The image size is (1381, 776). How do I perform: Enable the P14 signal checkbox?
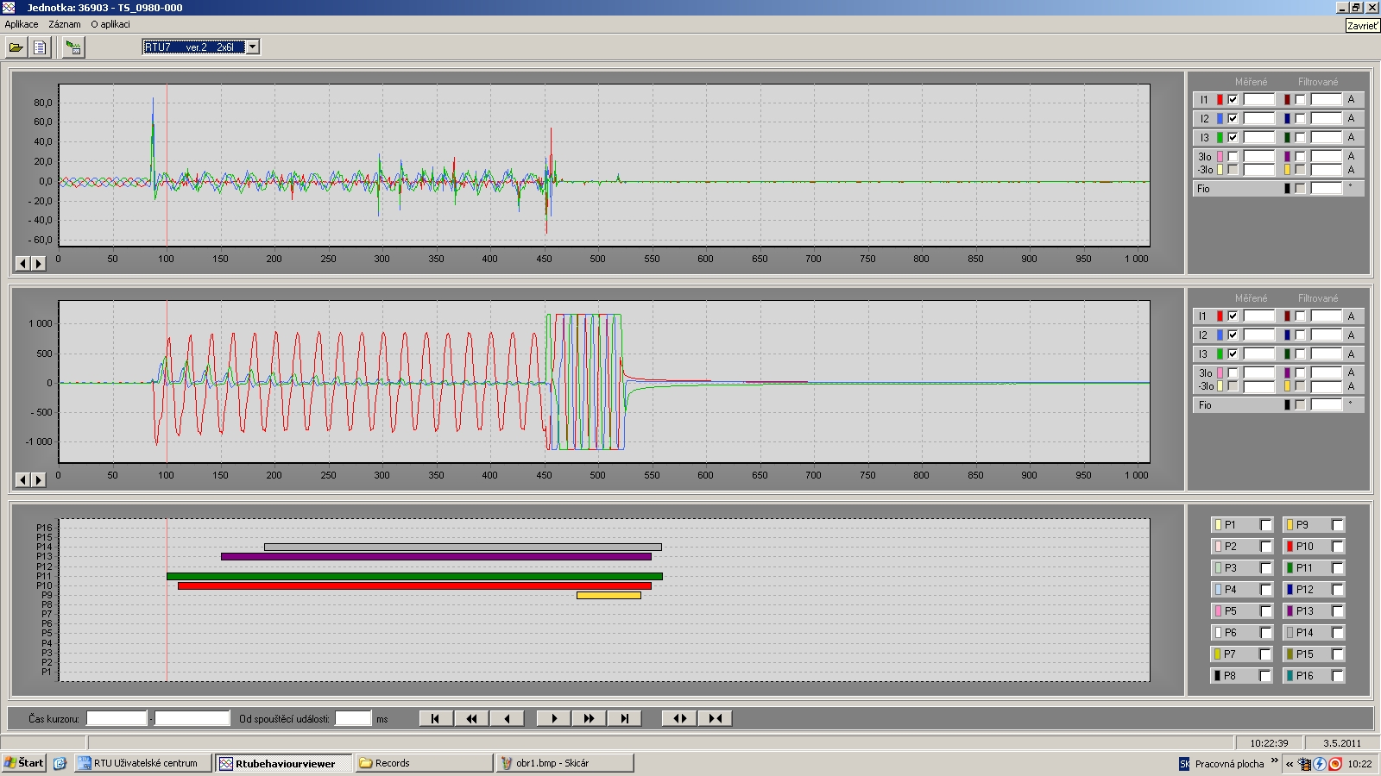coord(1337,633)
